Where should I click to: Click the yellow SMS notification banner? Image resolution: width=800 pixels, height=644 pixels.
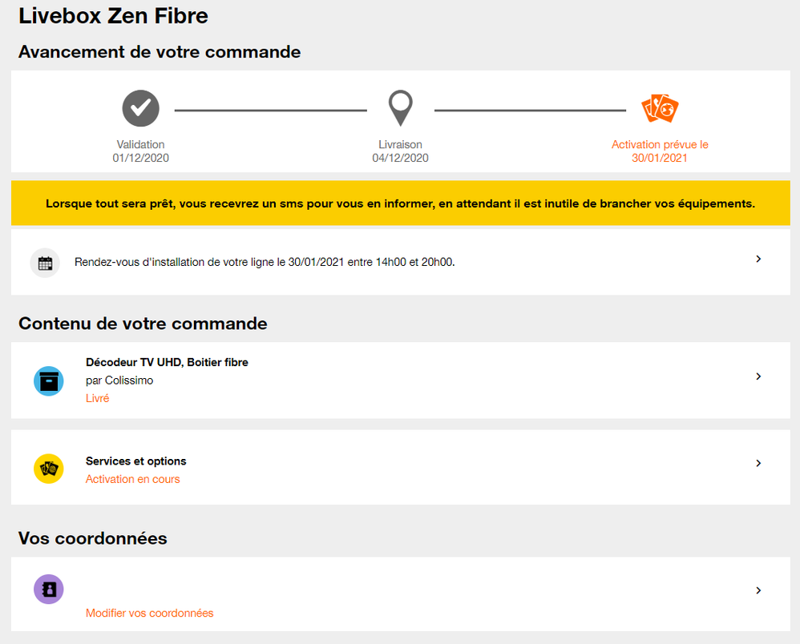point(400,203)
